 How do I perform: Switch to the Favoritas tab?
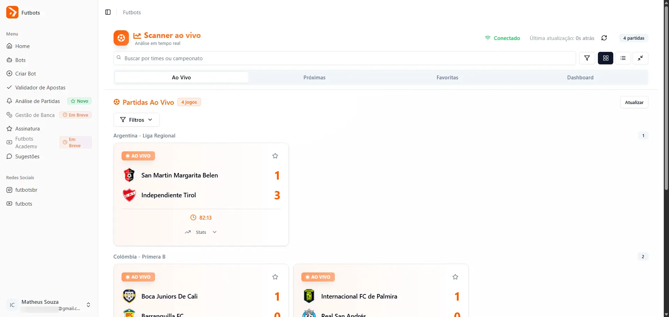(x=447, y=77)
